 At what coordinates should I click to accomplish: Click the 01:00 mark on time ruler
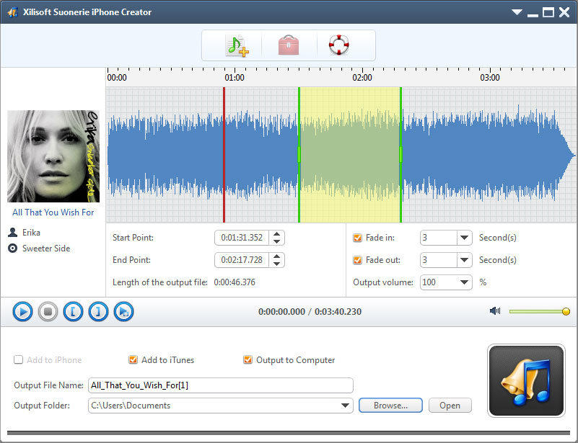pos(235,78)
